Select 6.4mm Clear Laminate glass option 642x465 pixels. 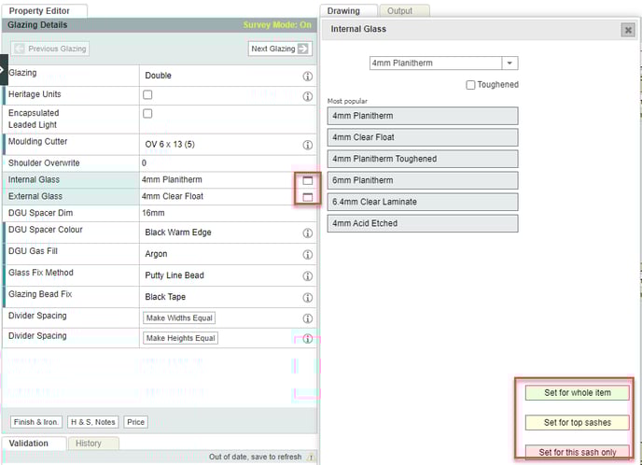423,202
